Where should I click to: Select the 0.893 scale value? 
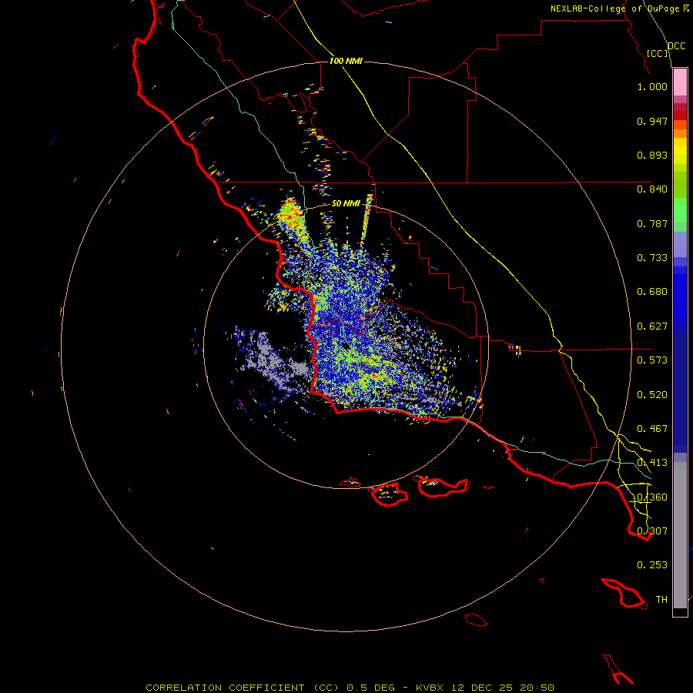pos(652,155)
